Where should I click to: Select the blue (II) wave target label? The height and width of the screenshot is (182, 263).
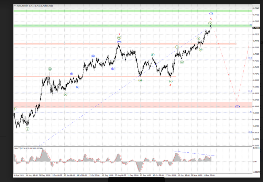[x=237, y=106]
